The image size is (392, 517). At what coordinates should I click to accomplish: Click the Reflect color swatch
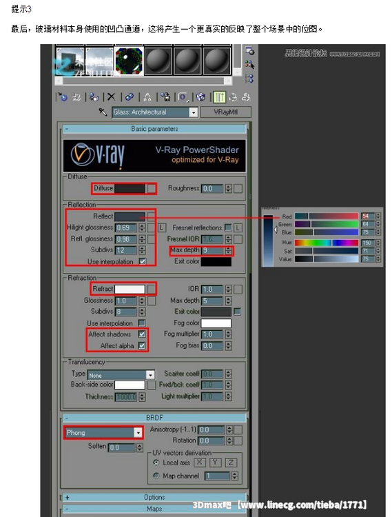(x=130, y=216)
